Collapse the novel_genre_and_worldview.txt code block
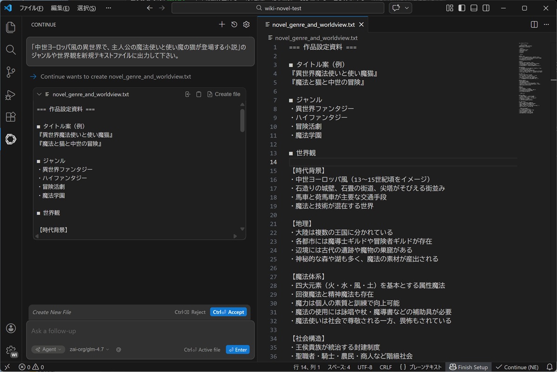The width and height of the screenshot is (557, 372). 39,94
